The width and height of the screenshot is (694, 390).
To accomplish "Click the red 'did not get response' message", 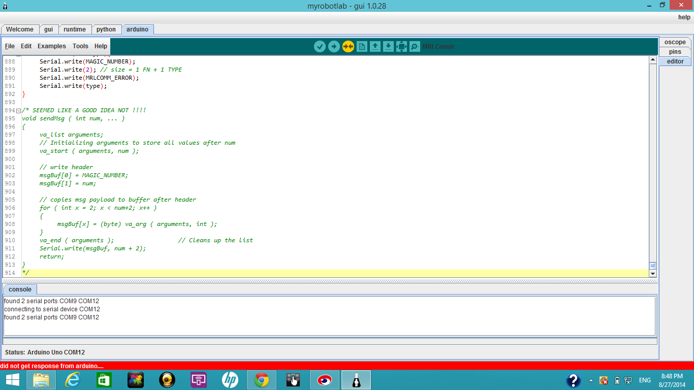I will 52,366.
